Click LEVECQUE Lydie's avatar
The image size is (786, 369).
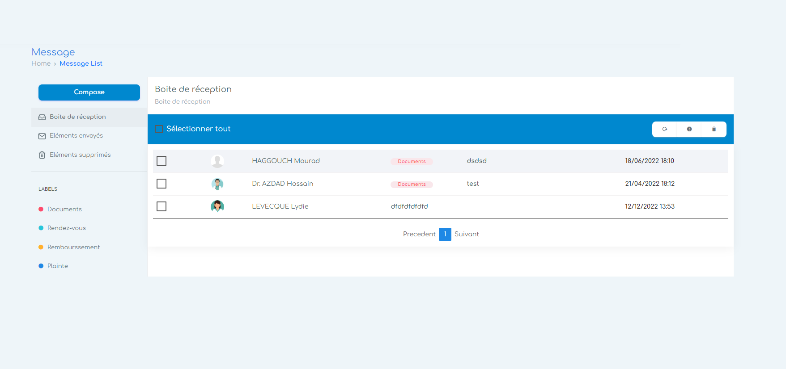[217, 206]
